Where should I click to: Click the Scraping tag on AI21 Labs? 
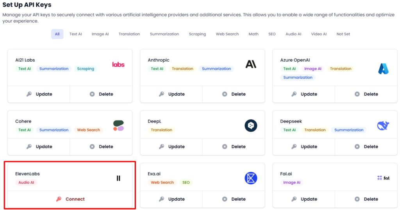tap(86, 69)
